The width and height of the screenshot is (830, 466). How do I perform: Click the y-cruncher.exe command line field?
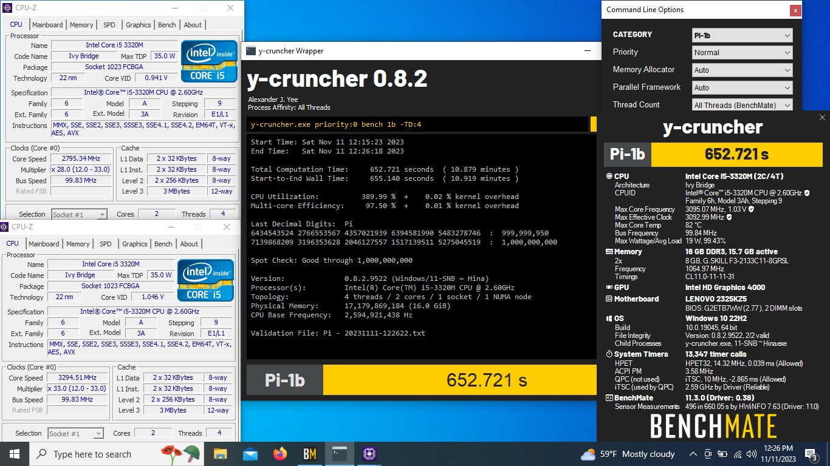tap(419, 124)
